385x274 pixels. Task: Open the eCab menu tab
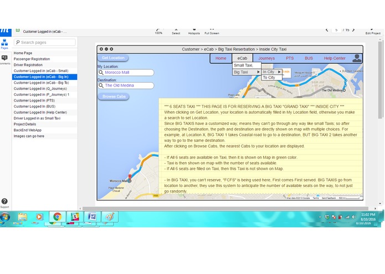point(242,58)
